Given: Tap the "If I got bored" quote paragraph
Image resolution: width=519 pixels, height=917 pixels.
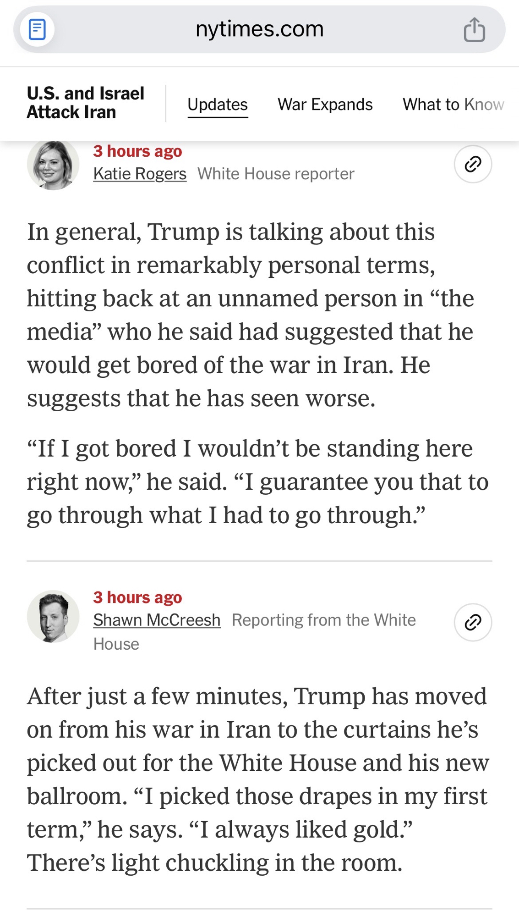Looking at the screenshot, I should [257, 481].
